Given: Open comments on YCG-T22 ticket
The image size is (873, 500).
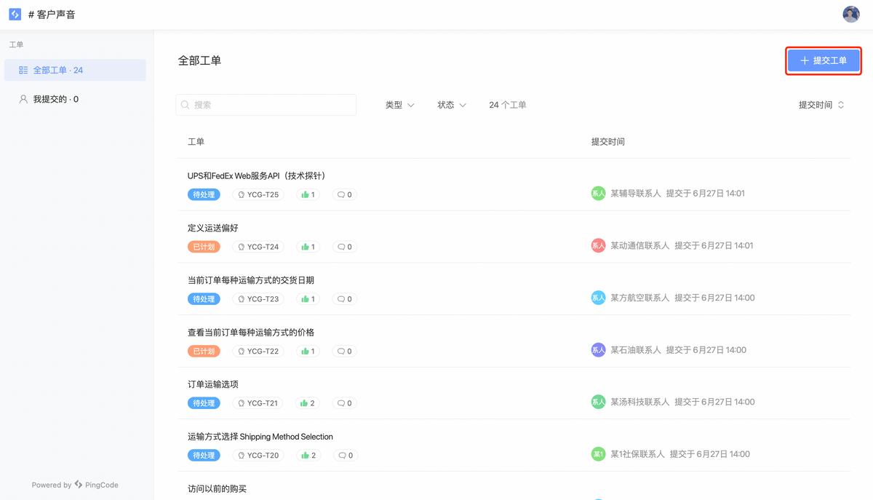Looking at the screenshot, I should coord(345,351).
